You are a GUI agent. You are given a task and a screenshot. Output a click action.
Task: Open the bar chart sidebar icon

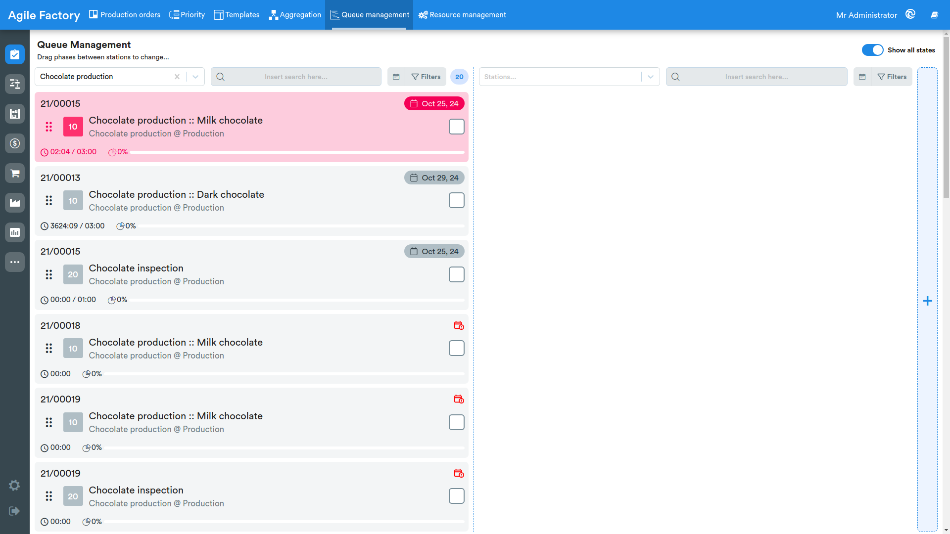tap(15, 232)
